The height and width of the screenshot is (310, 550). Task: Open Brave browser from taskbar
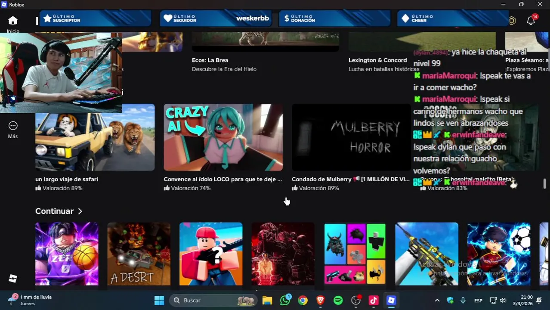pos(321,301)
